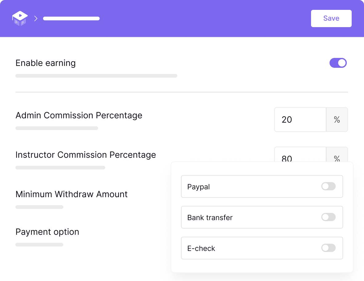Click the breadcrumb title placeholder bar
Viewport: 364px width, 281px height.
(71, 18)
